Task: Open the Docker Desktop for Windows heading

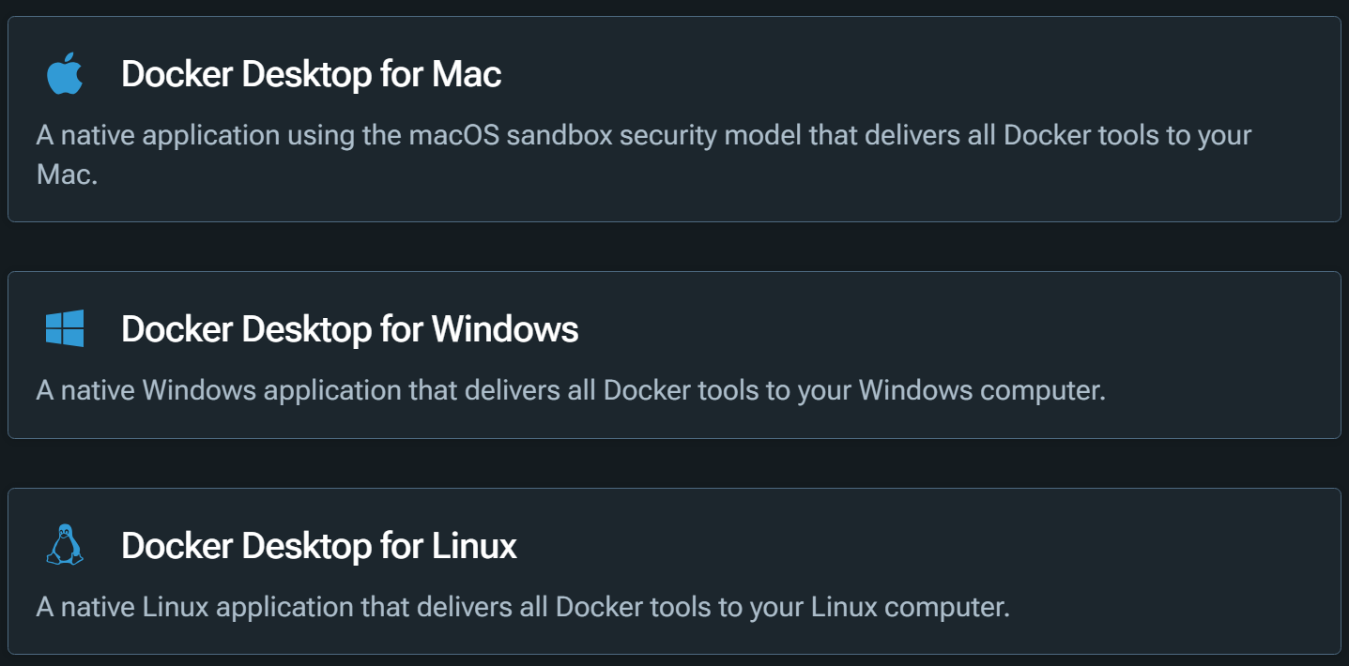Action: [349, 328]
